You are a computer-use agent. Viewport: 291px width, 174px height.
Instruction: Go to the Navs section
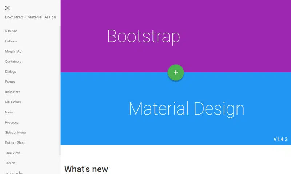[x=9, y=112]
